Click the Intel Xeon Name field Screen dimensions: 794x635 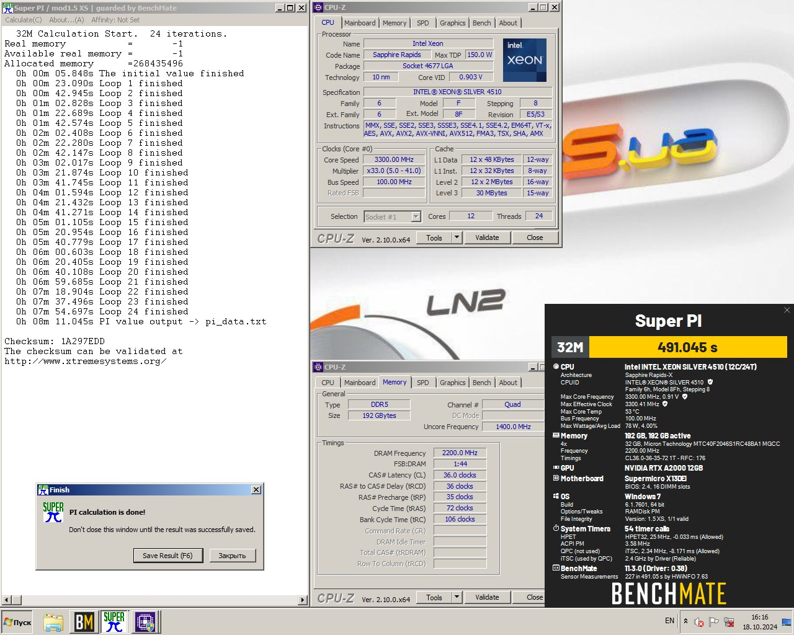click(x=428, y=43)
